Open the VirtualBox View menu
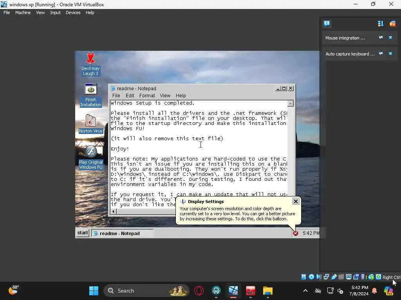This screenshot has width=401, height=300. click(40, 12)
